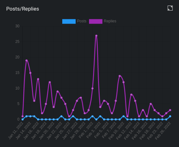Screen dimensions: 179x147
Task: Expand the Posts/Replies chart to fullscreen
Action: coord(170,8)
